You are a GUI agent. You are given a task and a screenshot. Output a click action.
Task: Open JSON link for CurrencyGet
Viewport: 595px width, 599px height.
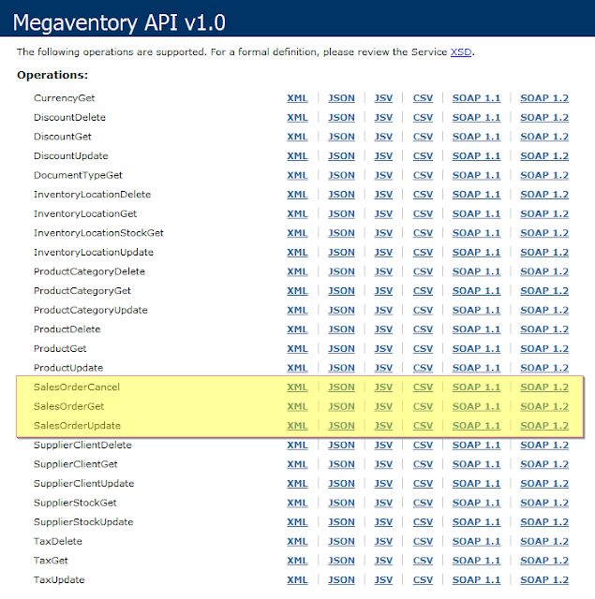point(341,98)
